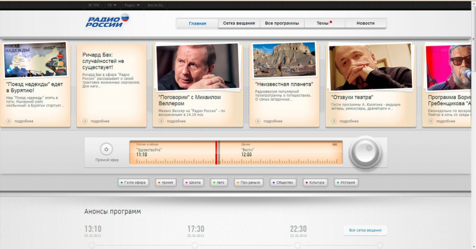Click the arrow icon under Отзвуки театра
The height and width of the screenshot is (249, 476).
pos(334,121)
